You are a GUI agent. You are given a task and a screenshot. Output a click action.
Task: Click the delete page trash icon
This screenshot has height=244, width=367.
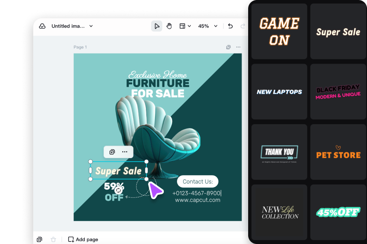click(x=53, y=239)
